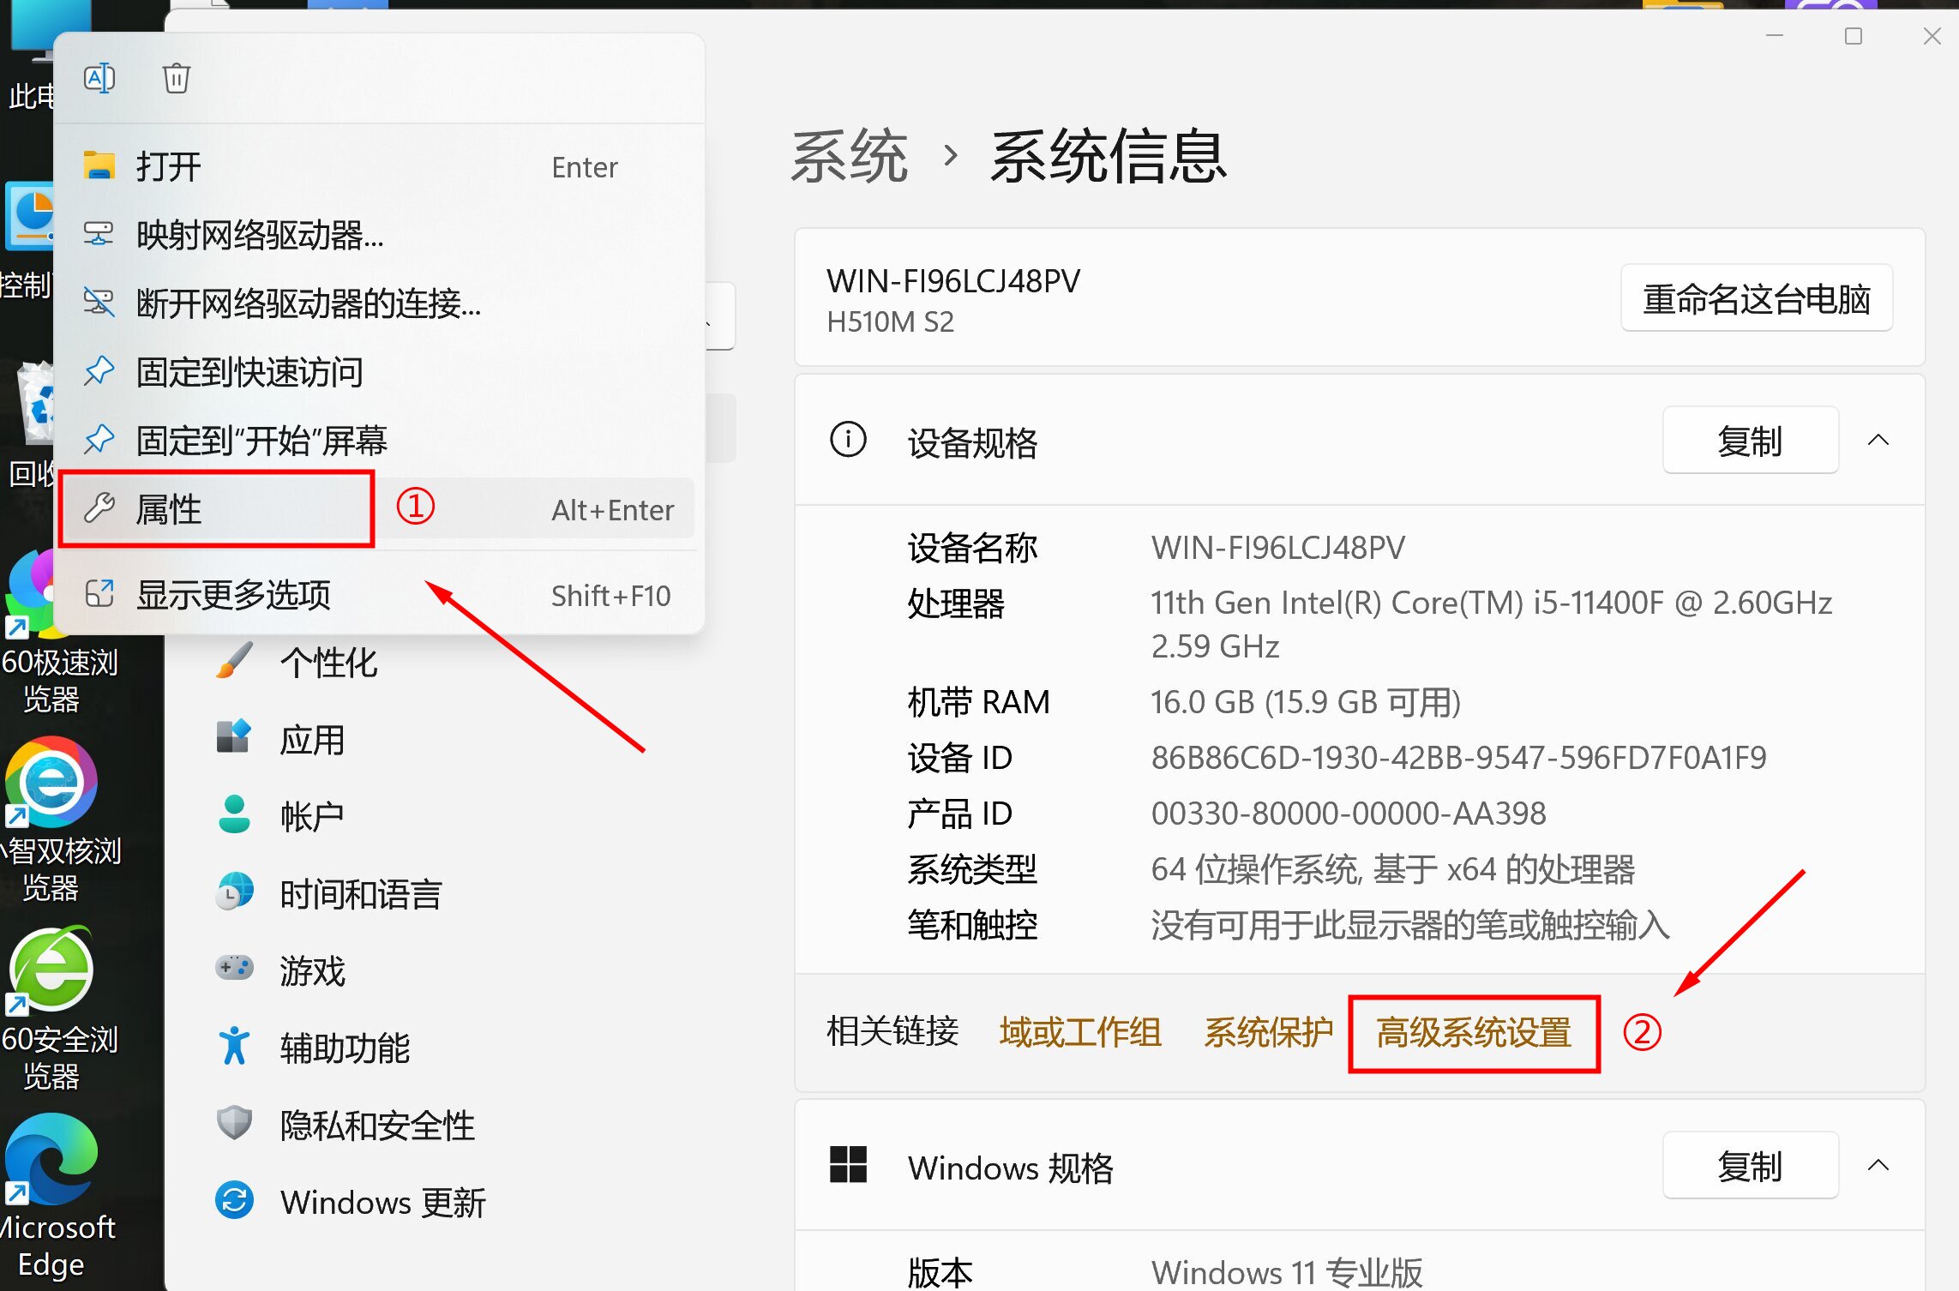
Task: Click the 没有可用于此显示器的笔或触控输入 value
Action: [x=1410, y=925]
